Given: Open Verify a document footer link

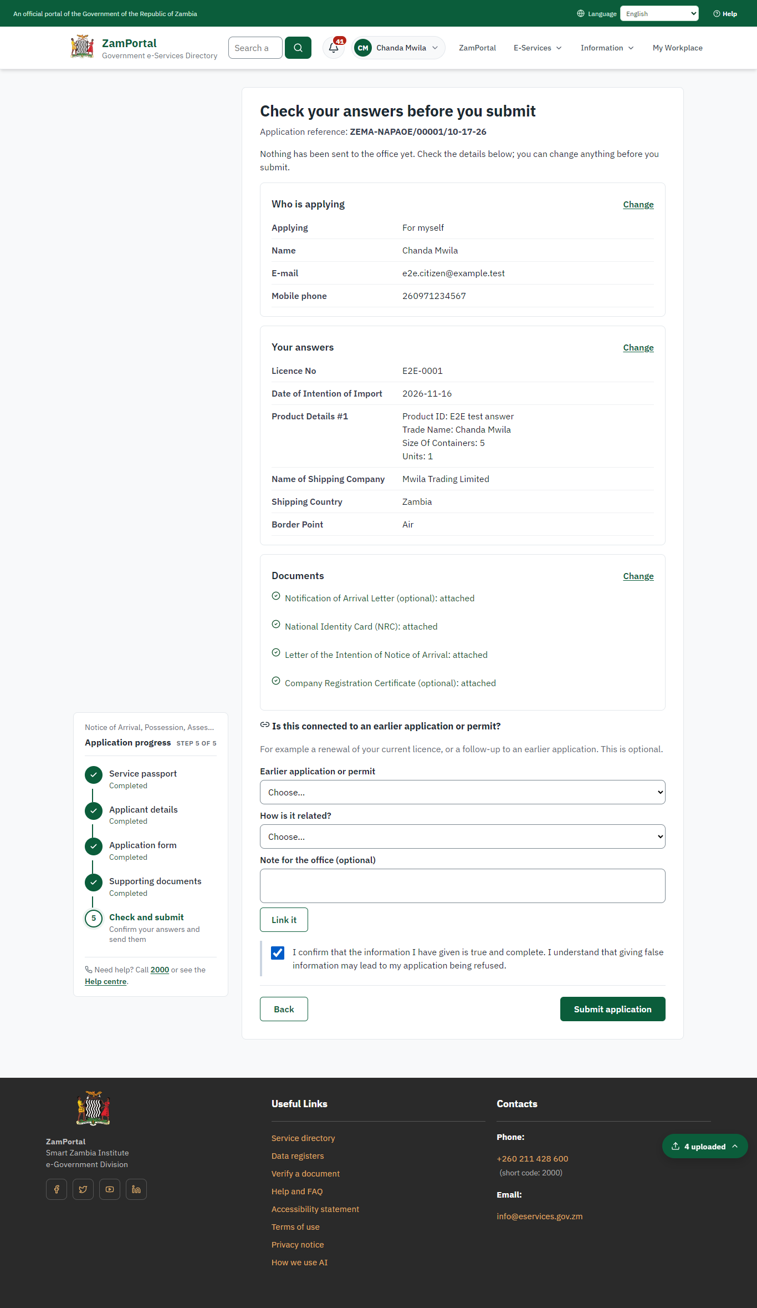Looking at the screenshot, I should (x=305, y=1174).
